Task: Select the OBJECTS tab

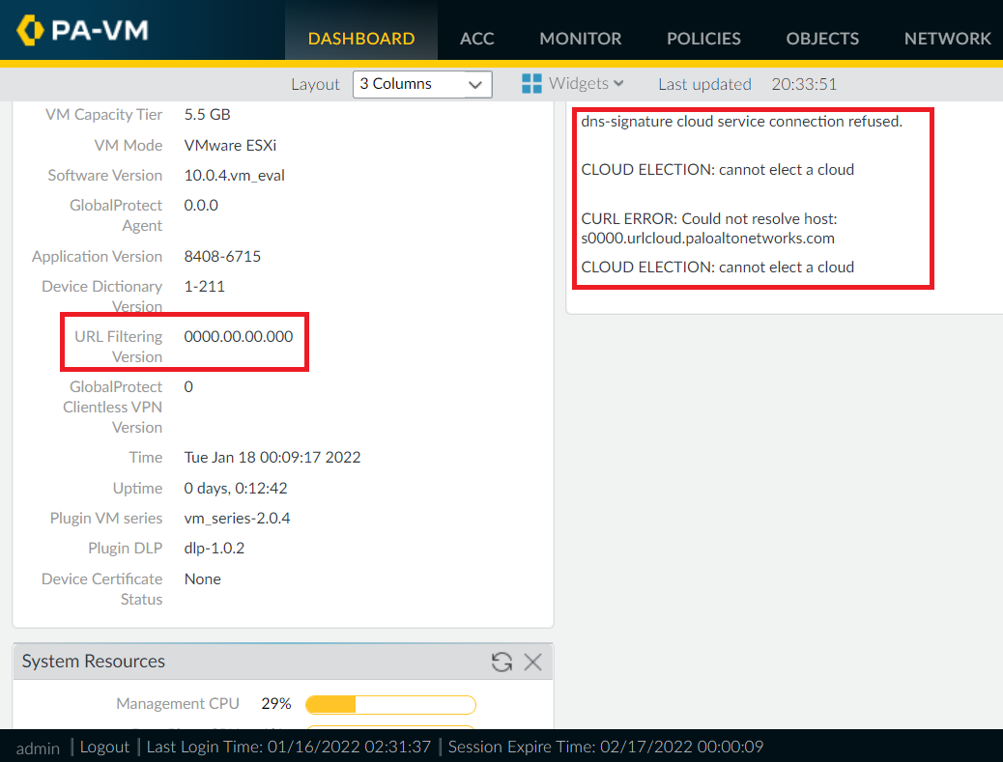Action: pyautogui.click(x=822, y=39)
